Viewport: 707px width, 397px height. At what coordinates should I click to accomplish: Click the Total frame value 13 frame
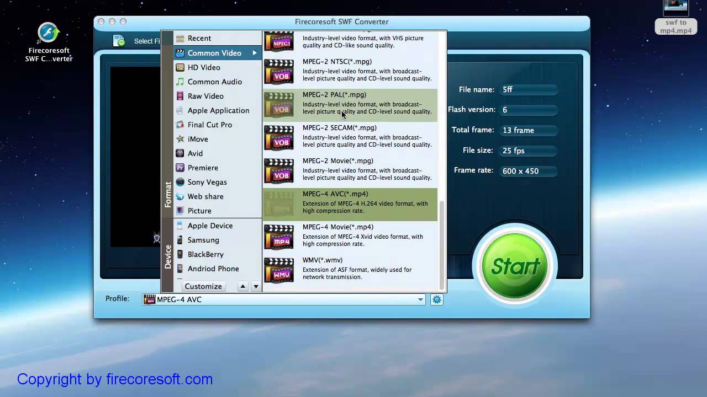tap(529, 130)
